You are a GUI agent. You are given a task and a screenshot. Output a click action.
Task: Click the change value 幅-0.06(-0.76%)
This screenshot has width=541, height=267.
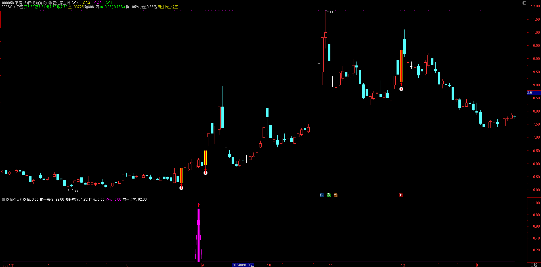click(112, 7)
